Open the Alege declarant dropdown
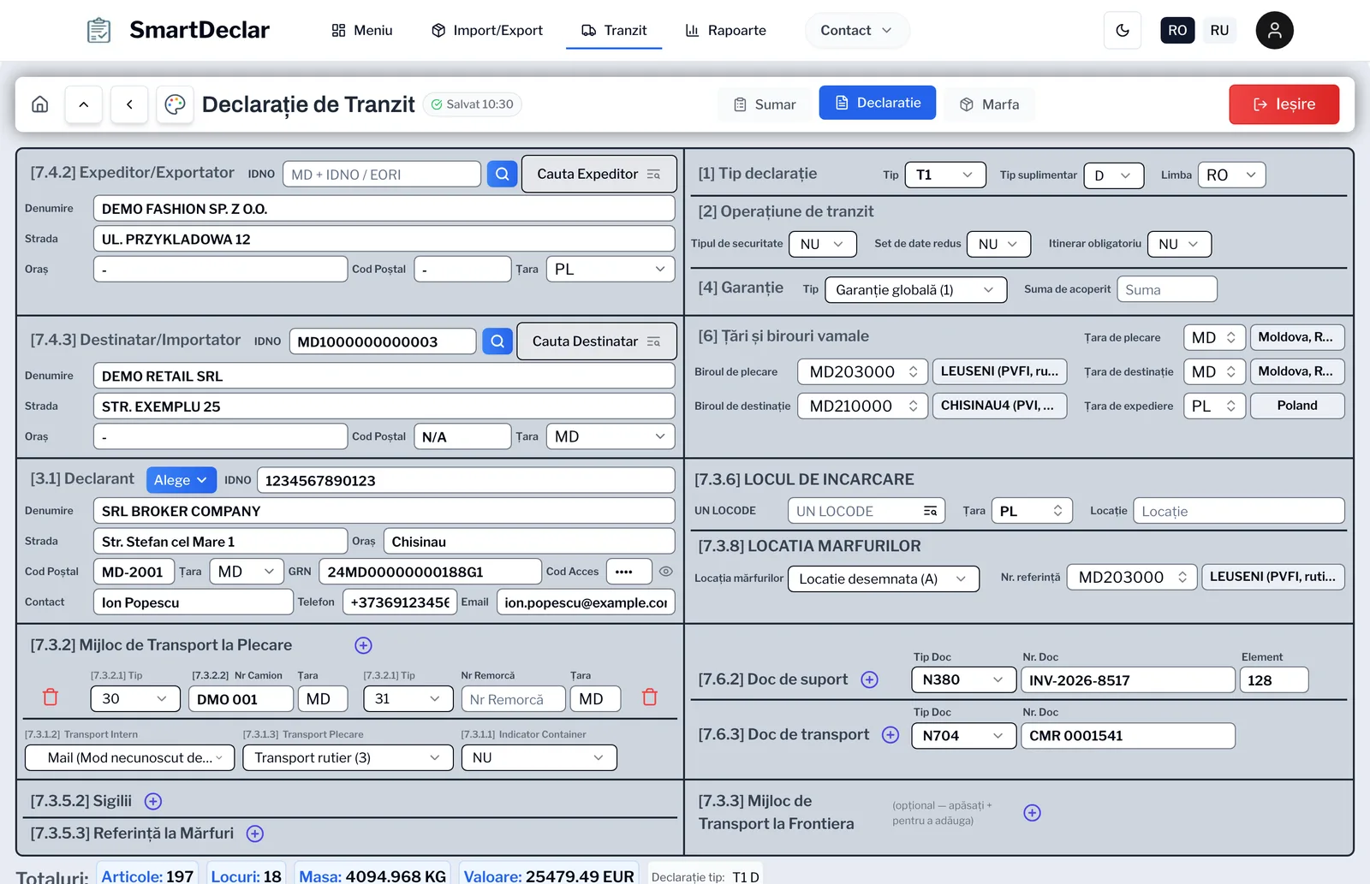Viewport: 1370px width, 884px height. (181, 480)
